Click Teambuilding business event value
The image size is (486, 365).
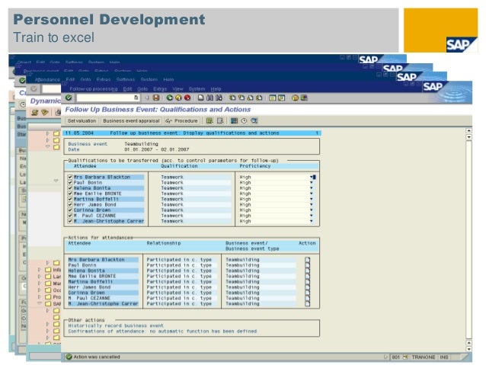[x=141, y=144]
